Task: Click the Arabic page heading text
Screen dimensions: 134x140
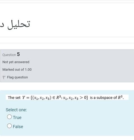Action: tap(15, 24)
